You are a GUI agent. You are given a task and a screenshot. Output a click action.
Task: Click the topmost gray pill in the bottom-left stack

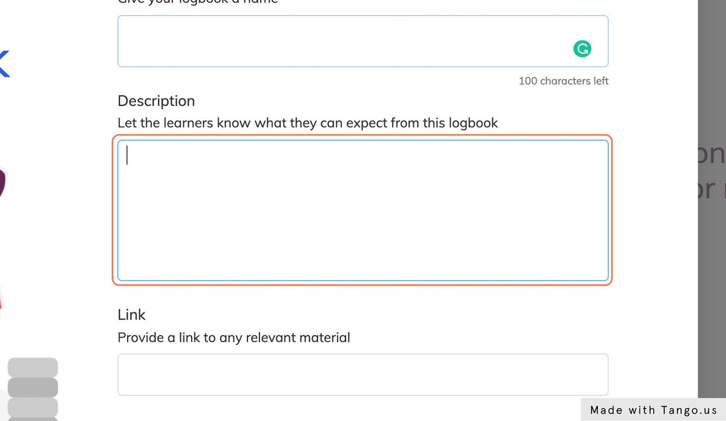tap(33, 367)
